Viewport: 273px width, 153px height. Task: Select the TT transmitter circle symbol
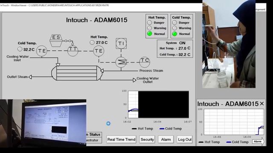(73, 51)
